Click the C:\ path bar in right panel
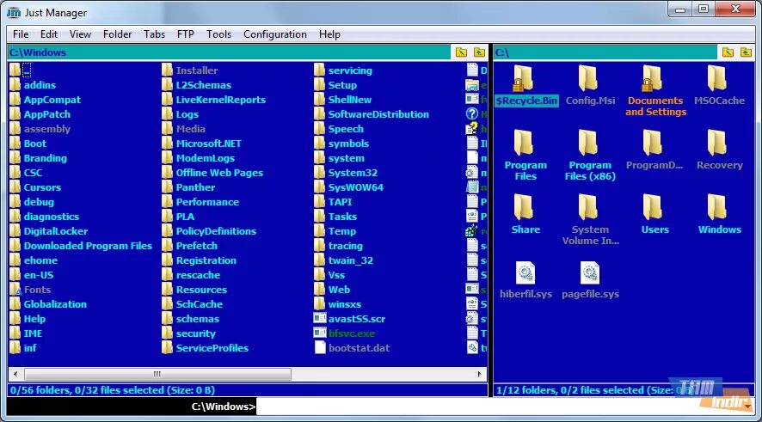762x422 pixels. coord(605,52)
